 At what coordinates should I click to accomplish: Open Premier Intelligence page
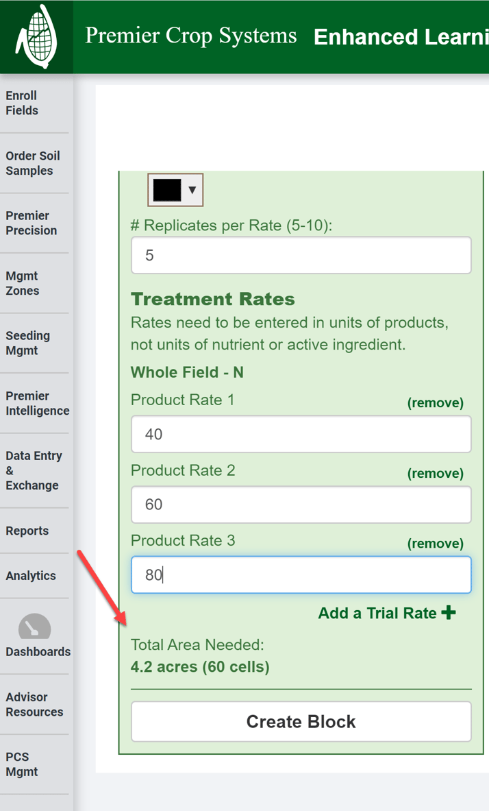coord(37,403)
